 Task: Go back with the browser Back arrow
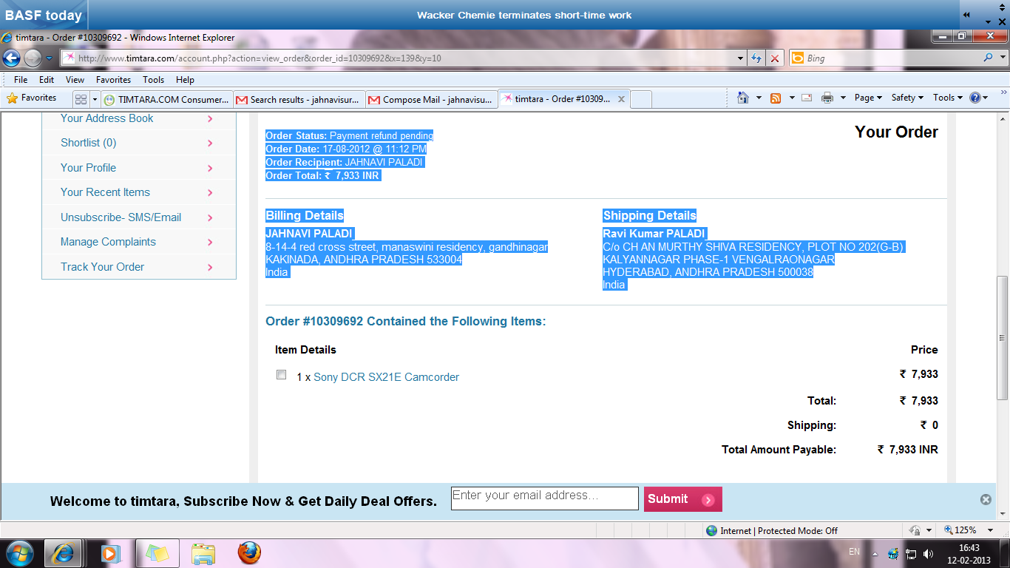point(11,58)
